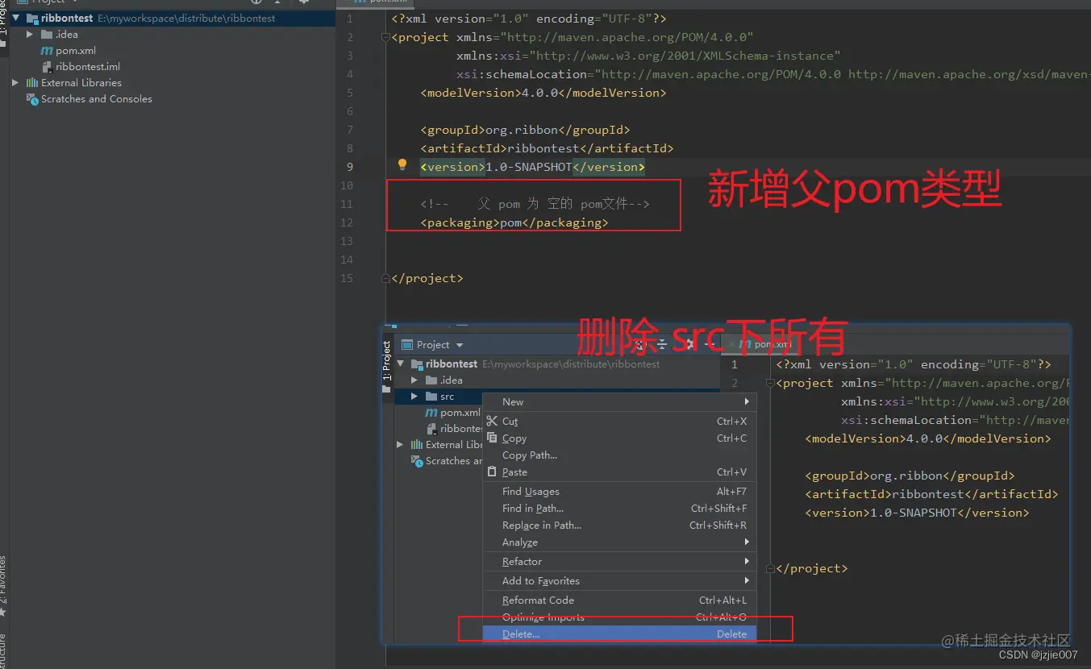Expand the .idea folder in the upper project tree

point(30,35)
